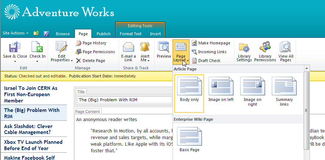Switch to the Browse tab
Viewport: 325px width, 160px height.
(x=63, y=34)
